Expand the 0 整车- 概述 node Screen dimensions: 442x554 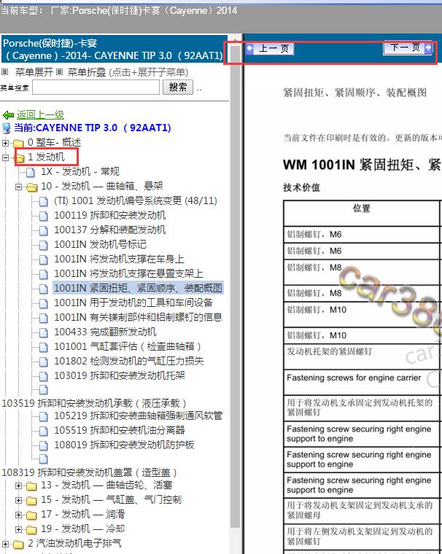pos(5,143)
